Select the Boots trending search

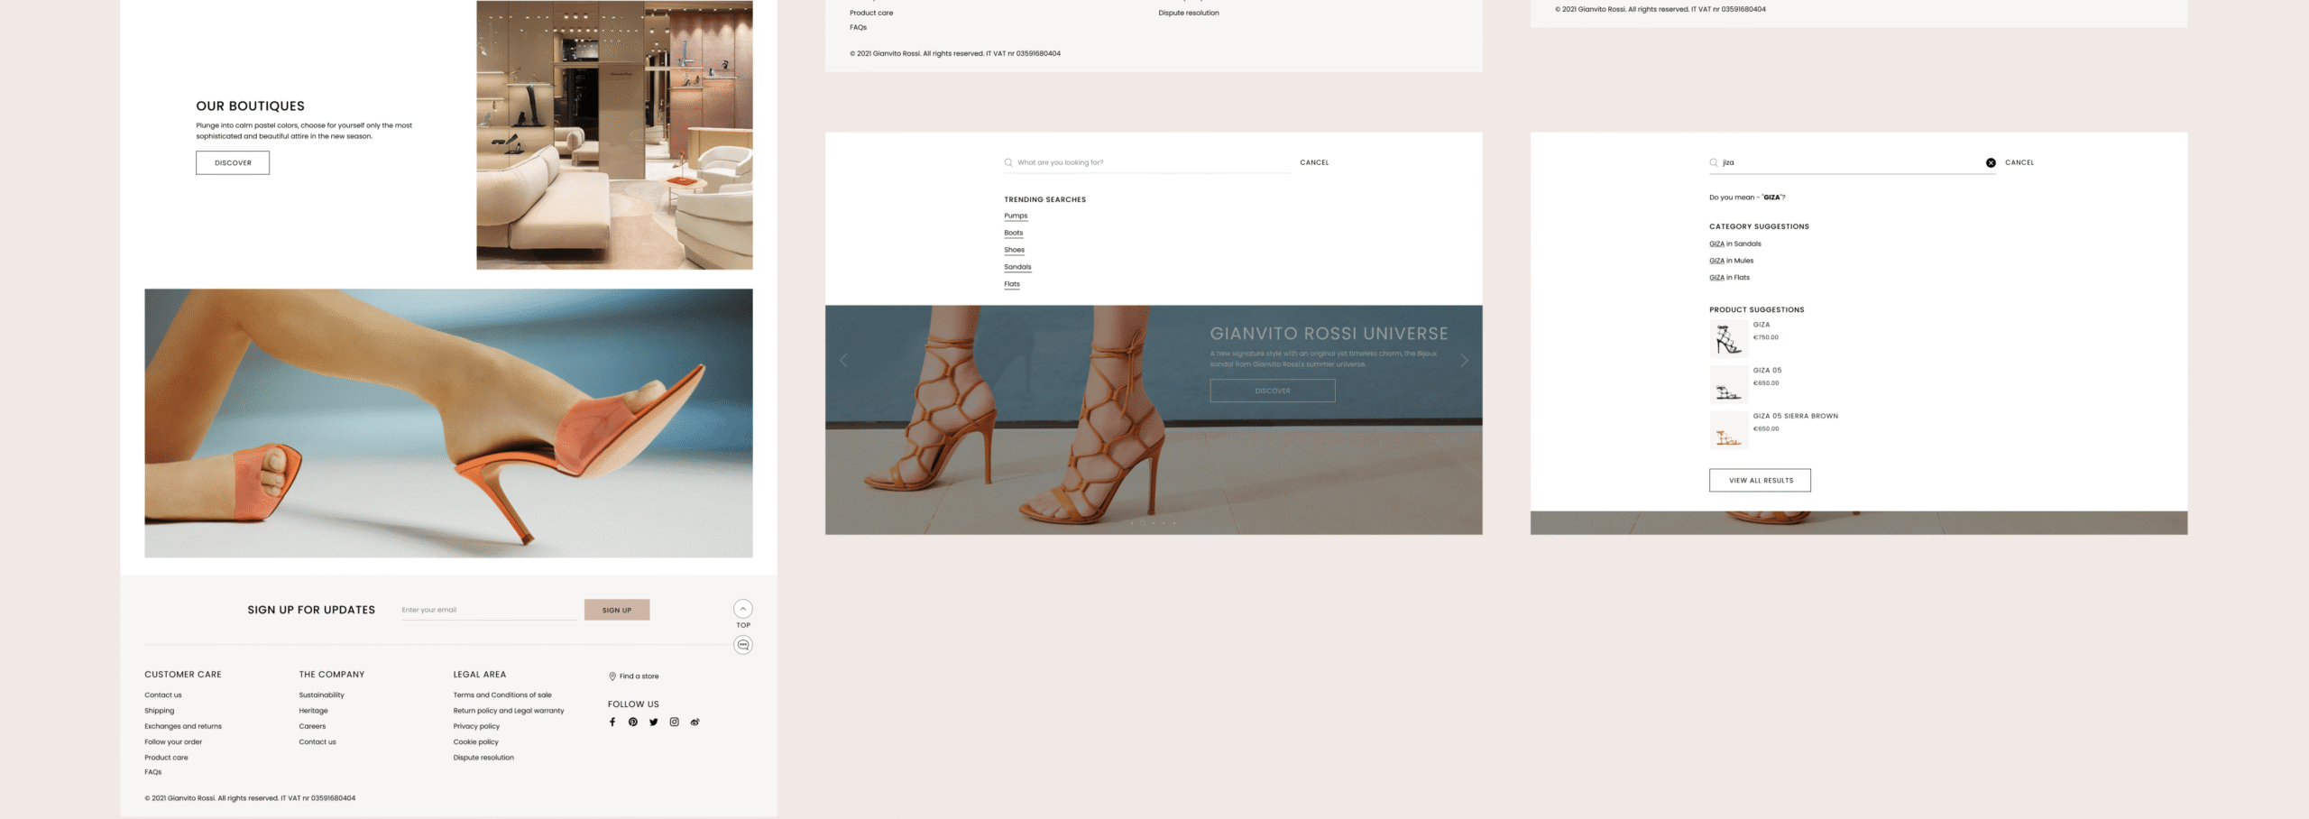click(1014, 233)
